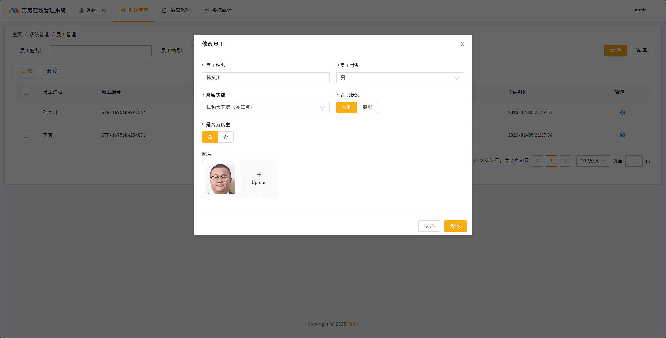Click the 系统管理 breadcrumb link

[x=39, y=34]
